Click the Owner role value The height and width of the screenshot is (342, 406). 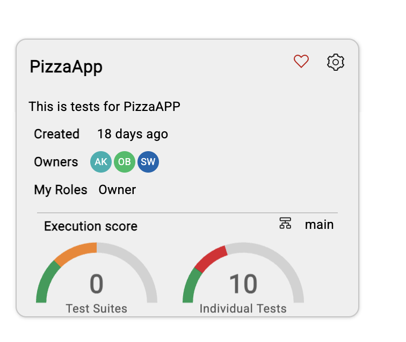pos(117,190)
